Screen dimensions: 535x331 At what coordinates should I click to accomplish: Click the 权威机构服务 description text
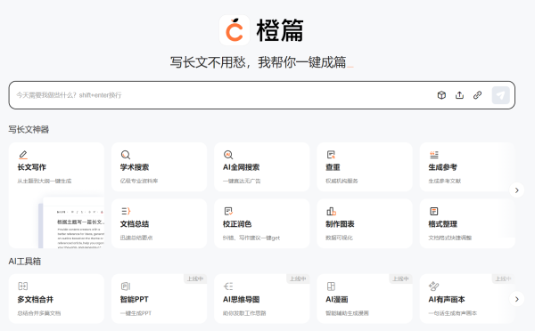point(342,181)
